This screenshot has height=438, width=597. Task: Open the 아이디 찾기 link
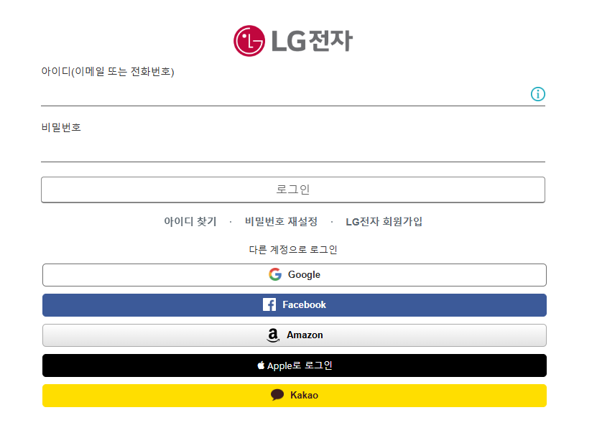pos(190,221)
